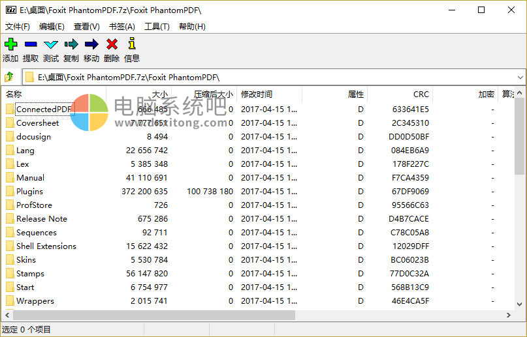Select the Skins folder icon
Viewport: 527px width, 337px height.
10,260
